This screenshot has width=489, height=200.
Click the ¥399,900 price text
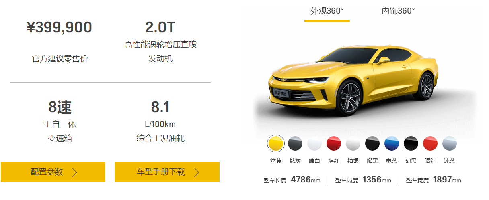click(60, 28)
